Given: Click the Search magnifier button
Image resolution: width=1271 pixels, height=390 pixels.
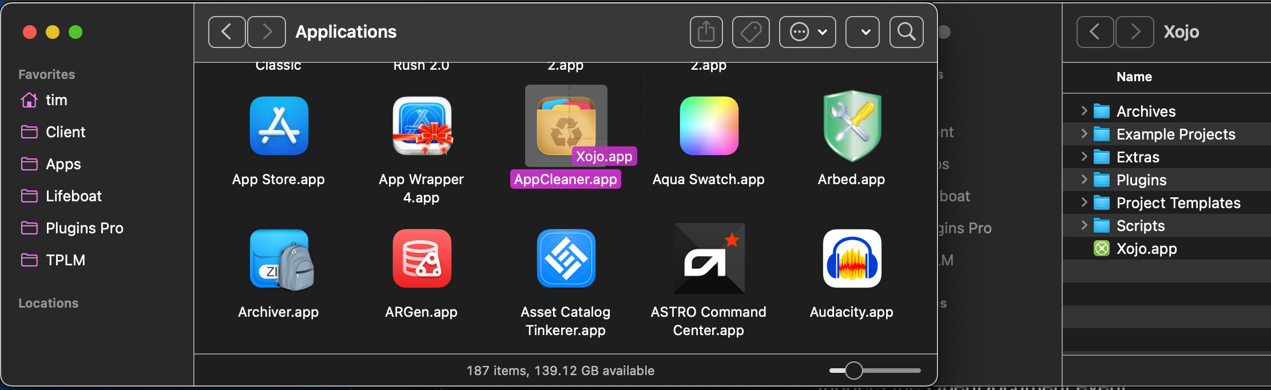Looking at the screenshot, I should coord(907,32).
